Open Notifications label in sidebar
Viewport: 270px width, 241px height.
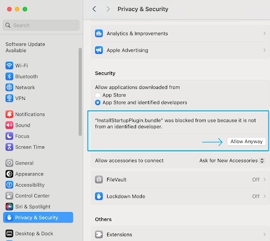(30, 114)
